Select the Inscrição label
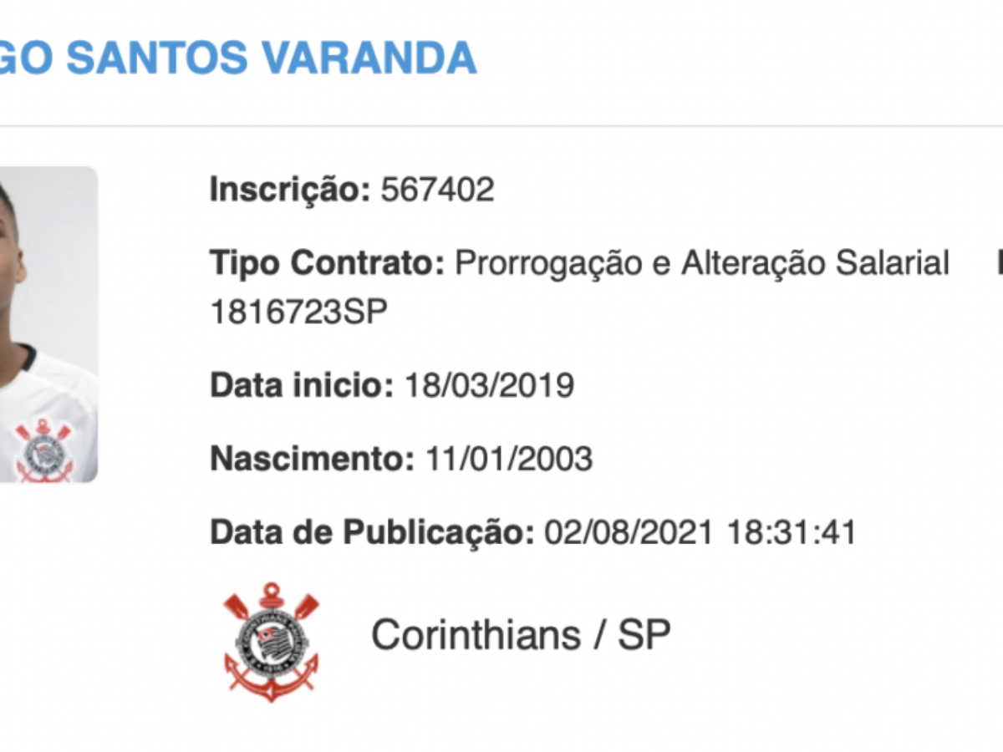 [x=289, y=190]
